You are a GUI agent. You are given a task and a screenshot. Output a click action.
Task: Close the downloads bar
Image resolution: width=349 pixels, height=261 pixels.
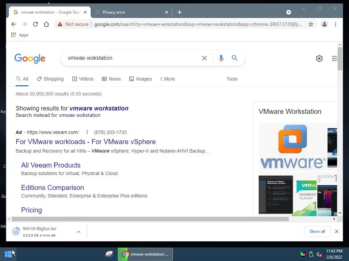(x=336, y=231)
